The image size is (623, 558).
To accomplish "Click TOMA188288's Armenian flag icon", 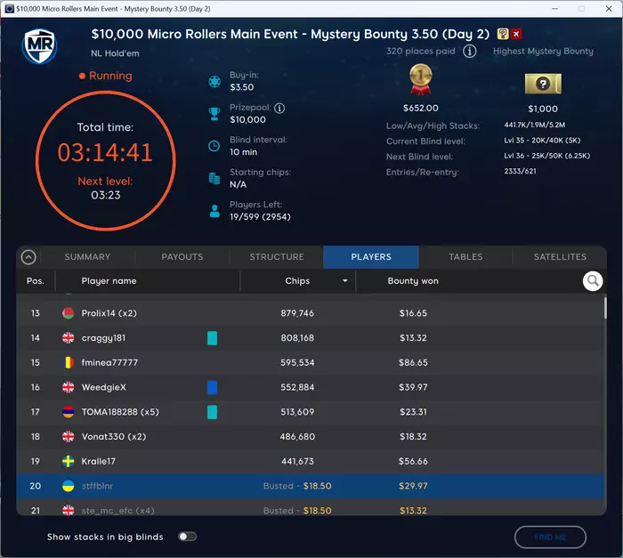I will [69, 412].
